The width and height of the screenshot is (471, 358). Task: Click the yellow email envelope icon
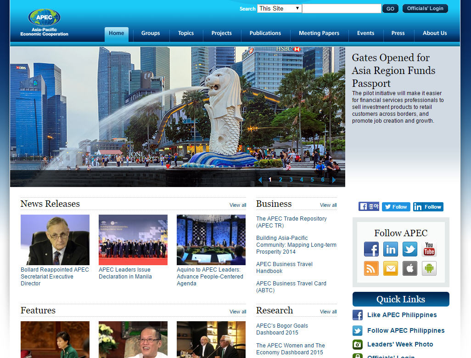click(x=391, y=268)
